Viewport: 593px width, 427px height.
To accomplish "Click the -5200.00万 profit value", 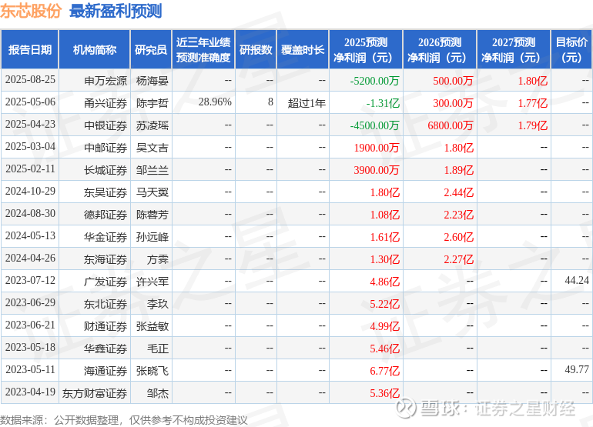I will pyautogui.click(x=374, y=81).
